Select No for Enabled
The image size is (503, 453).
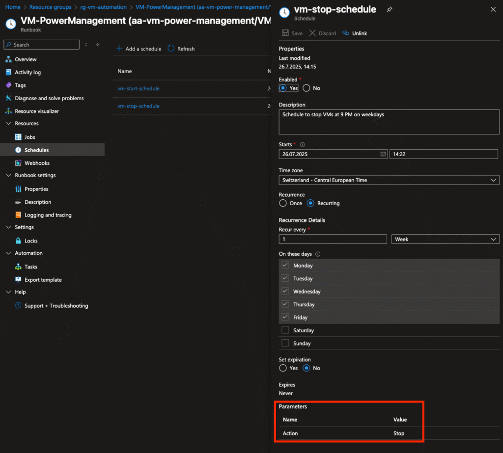[307, 88]
